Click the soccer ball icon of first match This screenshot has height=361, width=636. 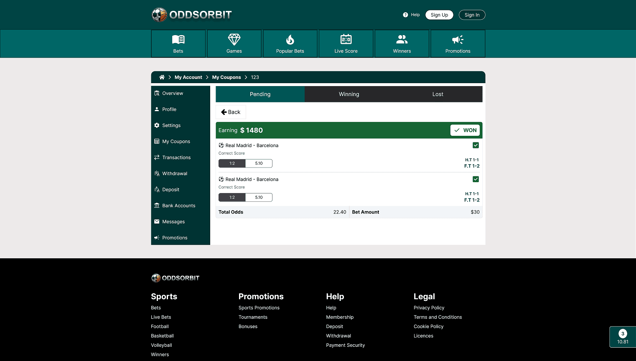coord(221,145)
